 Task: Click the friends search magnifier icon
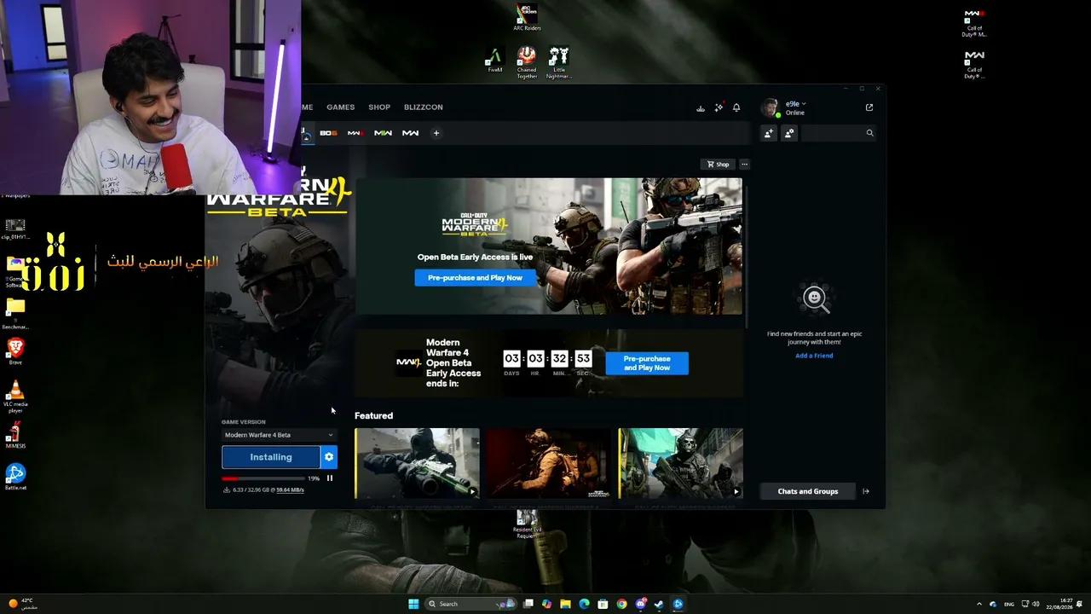tap(869, 133)
